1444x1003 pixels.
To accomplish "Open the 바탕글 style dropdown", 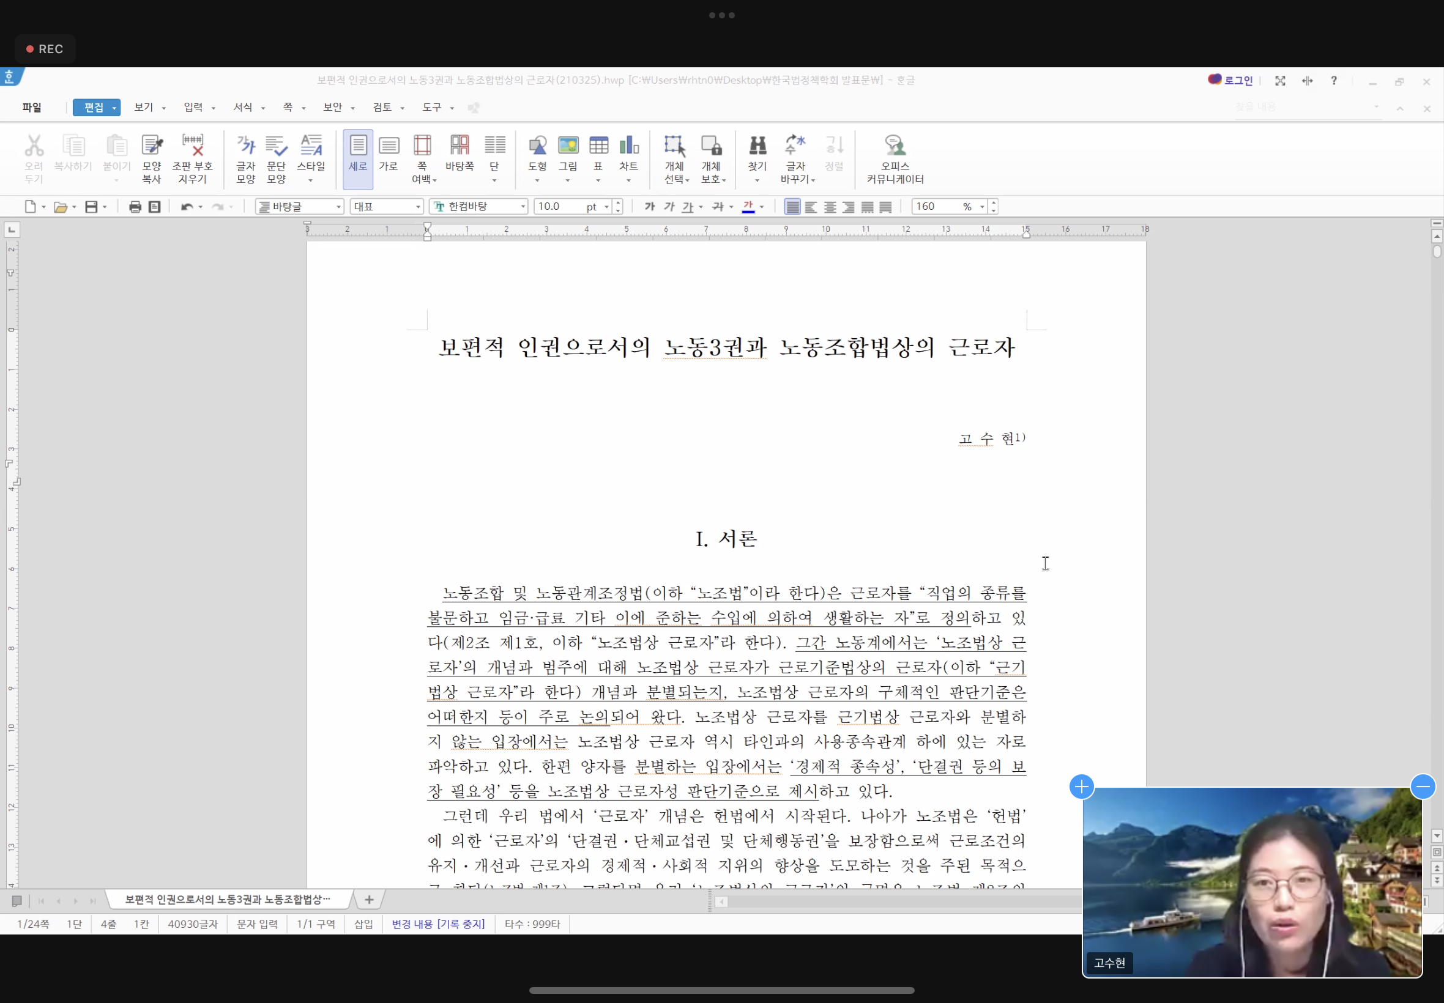I will (x=300, y=207).
